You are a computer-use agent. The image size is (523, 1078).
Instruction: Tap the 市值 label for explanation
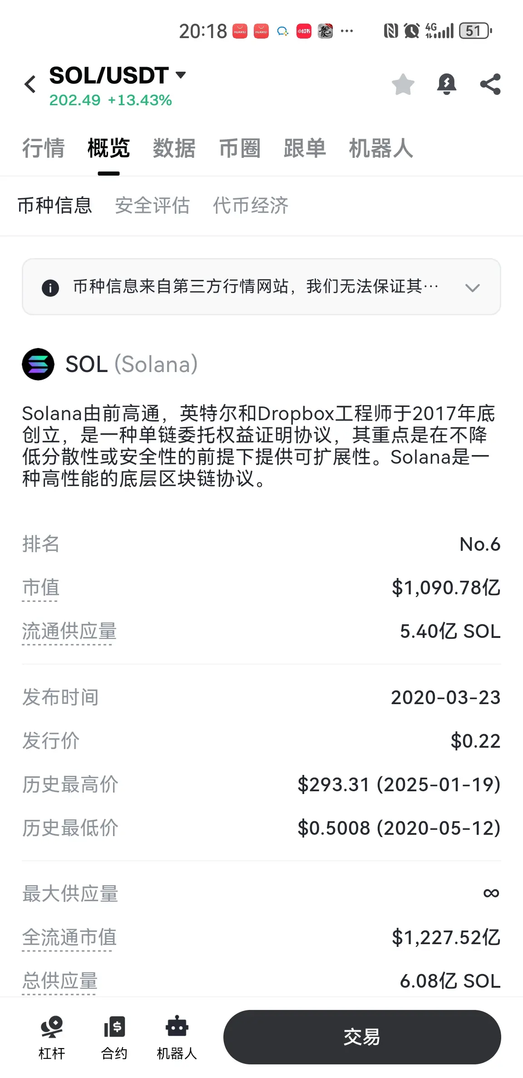point(40,588)
